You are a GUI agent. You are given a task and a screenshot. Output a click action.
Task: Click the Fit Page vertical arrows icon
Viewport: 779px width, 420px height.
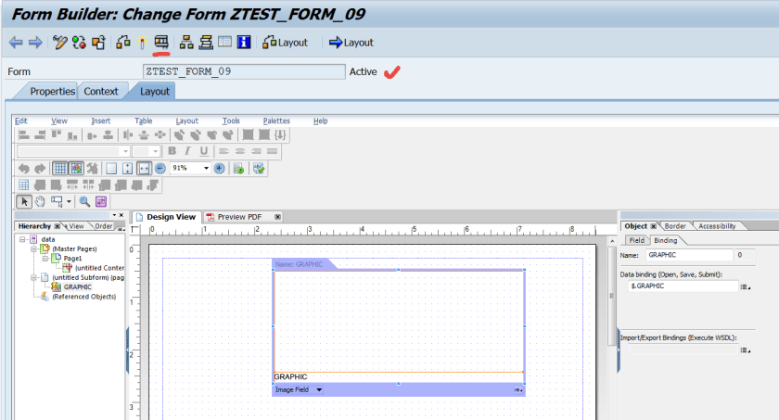tap(128, 169)
